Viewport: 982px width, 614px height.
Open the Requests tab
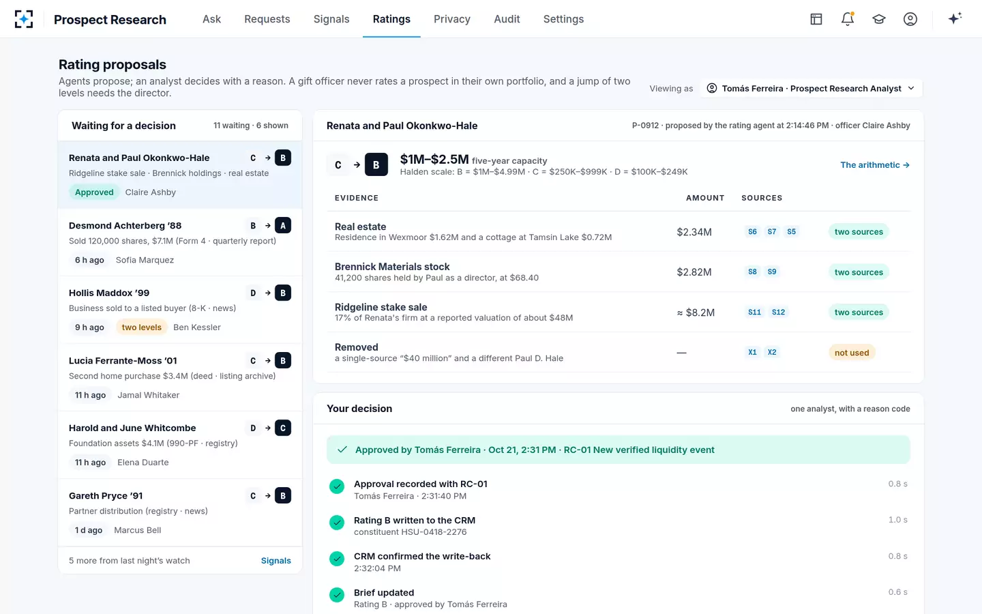click(267, 19)
